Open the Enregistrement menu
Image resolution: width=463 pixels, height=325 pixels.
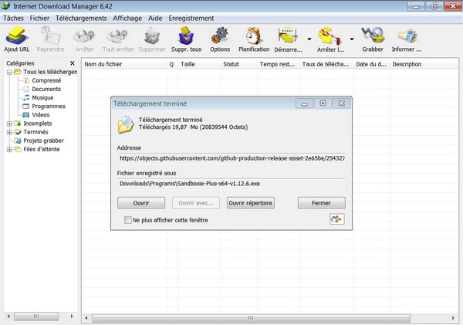click(x=191, y=19)
